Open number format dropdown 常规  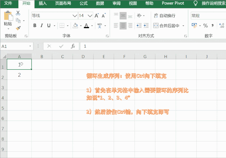tap(208, 15)
